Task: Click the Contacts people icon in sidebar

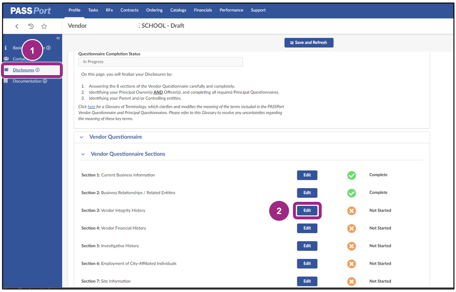Action: coord(6,58)
